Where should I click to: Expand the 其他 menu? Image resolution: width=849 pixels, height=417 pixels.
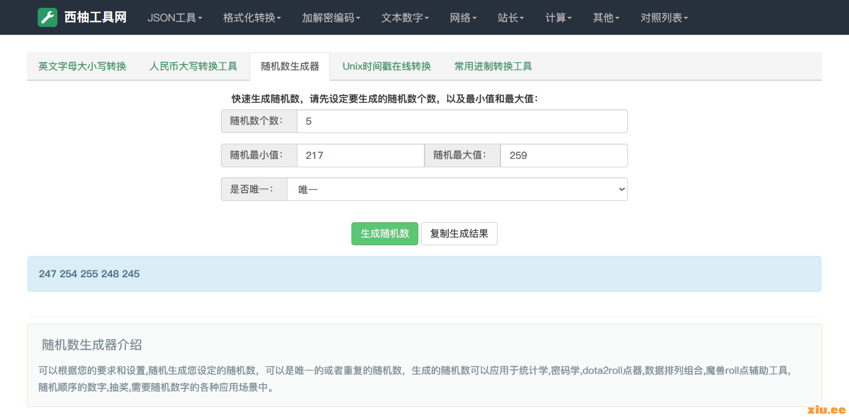pos(606,18)
